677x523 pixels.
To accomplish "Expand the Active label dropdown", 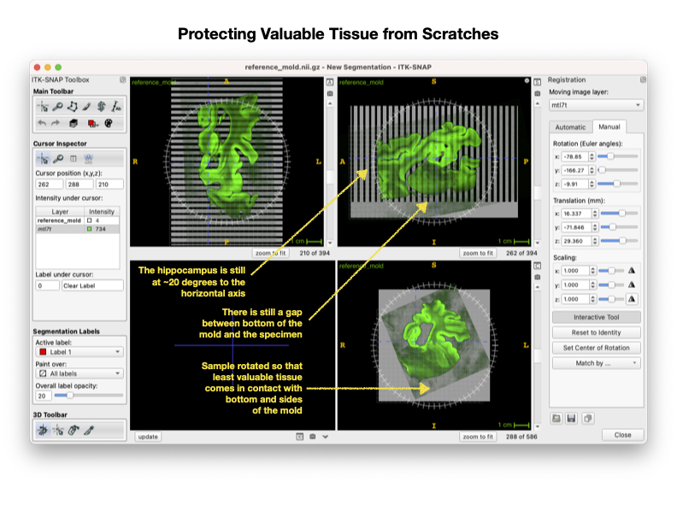I will click(79, 352).
